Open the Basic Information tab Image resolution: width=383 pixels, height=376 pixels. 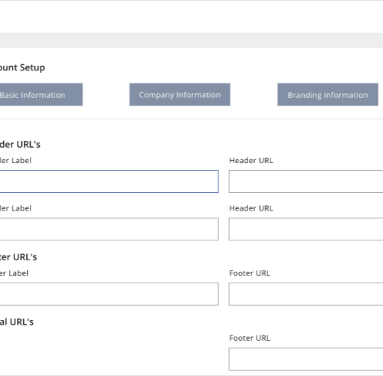tap(41, 95)
